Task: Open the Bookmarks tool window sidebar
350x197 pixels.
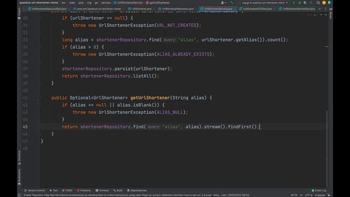Action: click(x=19, y=177)
